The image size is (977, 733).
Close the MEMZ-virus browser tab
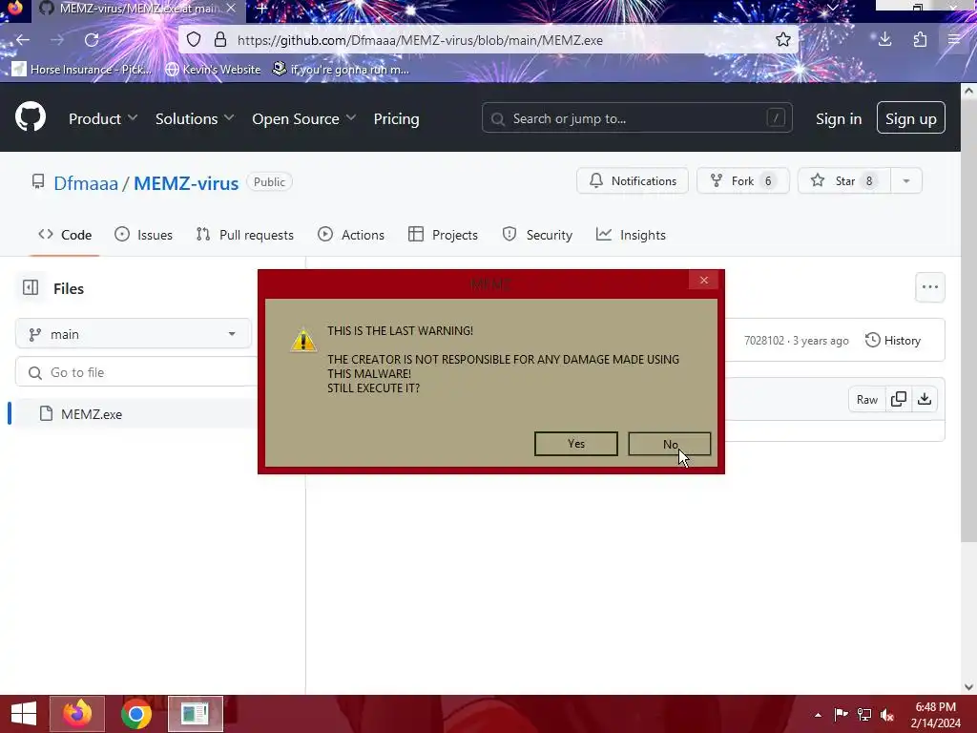(231, 8)
